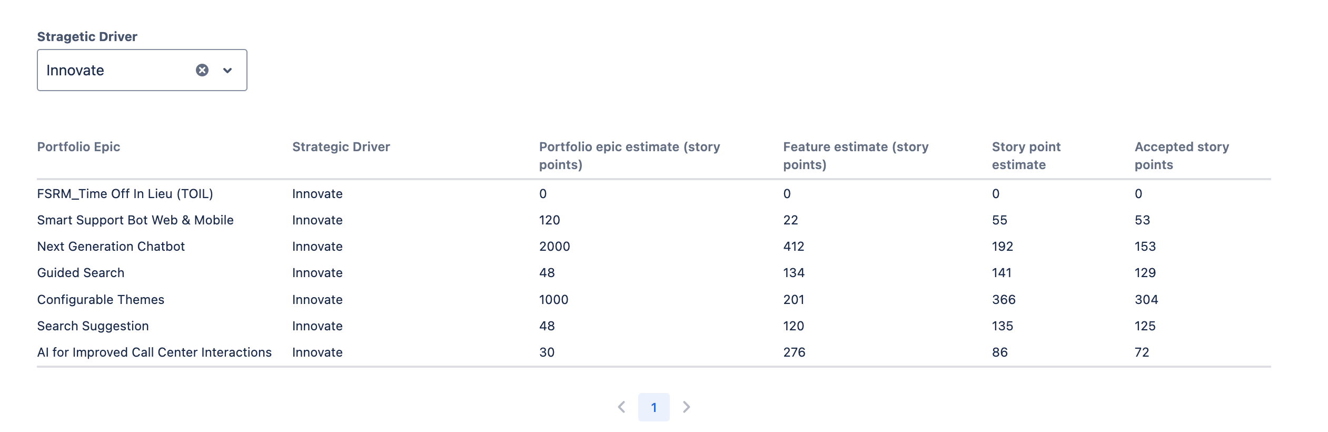Image resolution: width=1328 pixels, height=432 pixels.
Task: Go to previous page arrow
Action: pyautogui.click(x=621, y=407)
